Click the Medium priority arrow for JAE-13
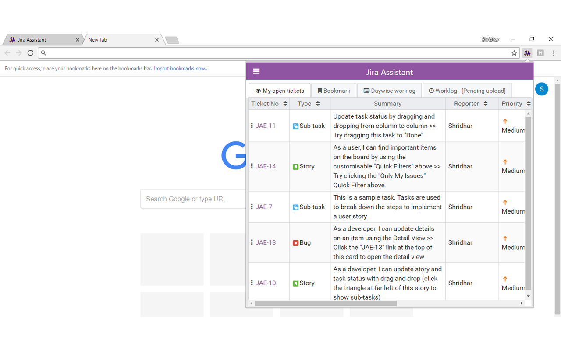 (x=505, y=238)
